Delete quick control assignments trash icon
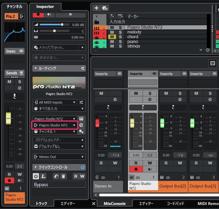Viewport: 219px width, 209px height. [x=63, y=176]
